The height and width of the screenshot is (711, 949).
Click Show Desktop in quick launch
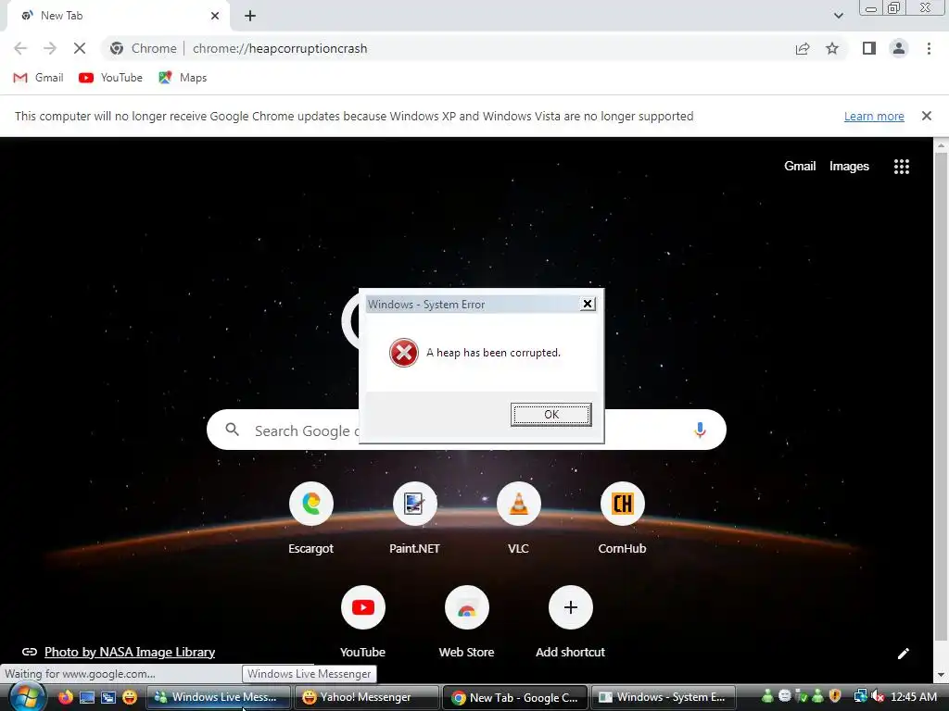point(86,697)
